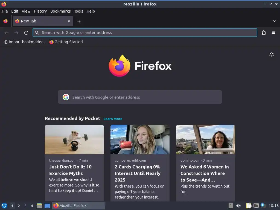Image resolution: width=280 pixels, height=210 pixels.
Task: Click comparecredit.com source label
Action: [130, 160]
